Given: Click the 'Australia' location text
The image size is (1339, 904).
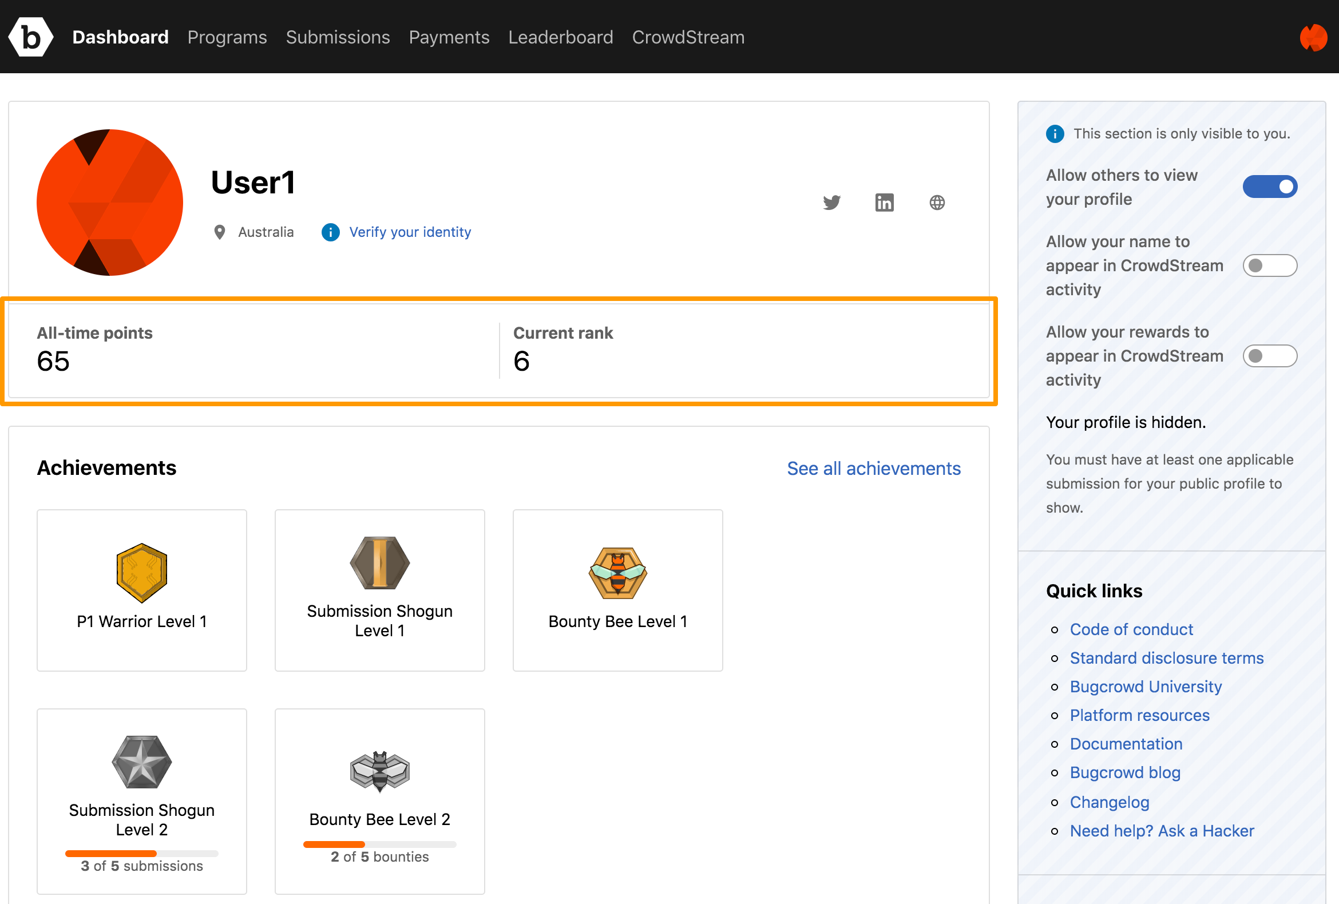Looking at the screenshot, I should pos(266,232).
